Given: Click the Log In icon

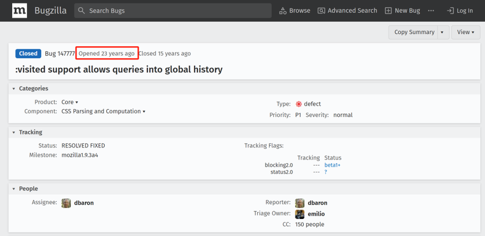Looking at the screenshot, I should (x=450, y=11).
